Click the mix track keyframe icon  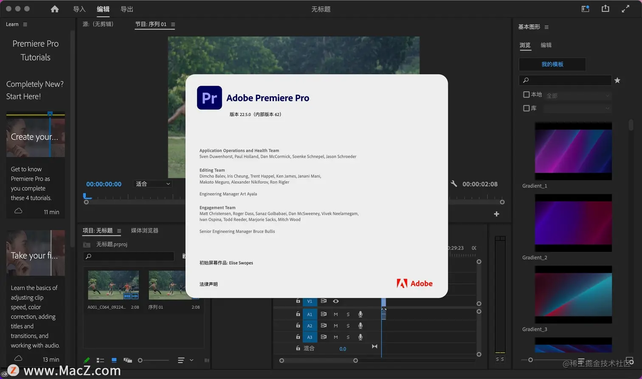pyautogui.click(x=374, y=347)
